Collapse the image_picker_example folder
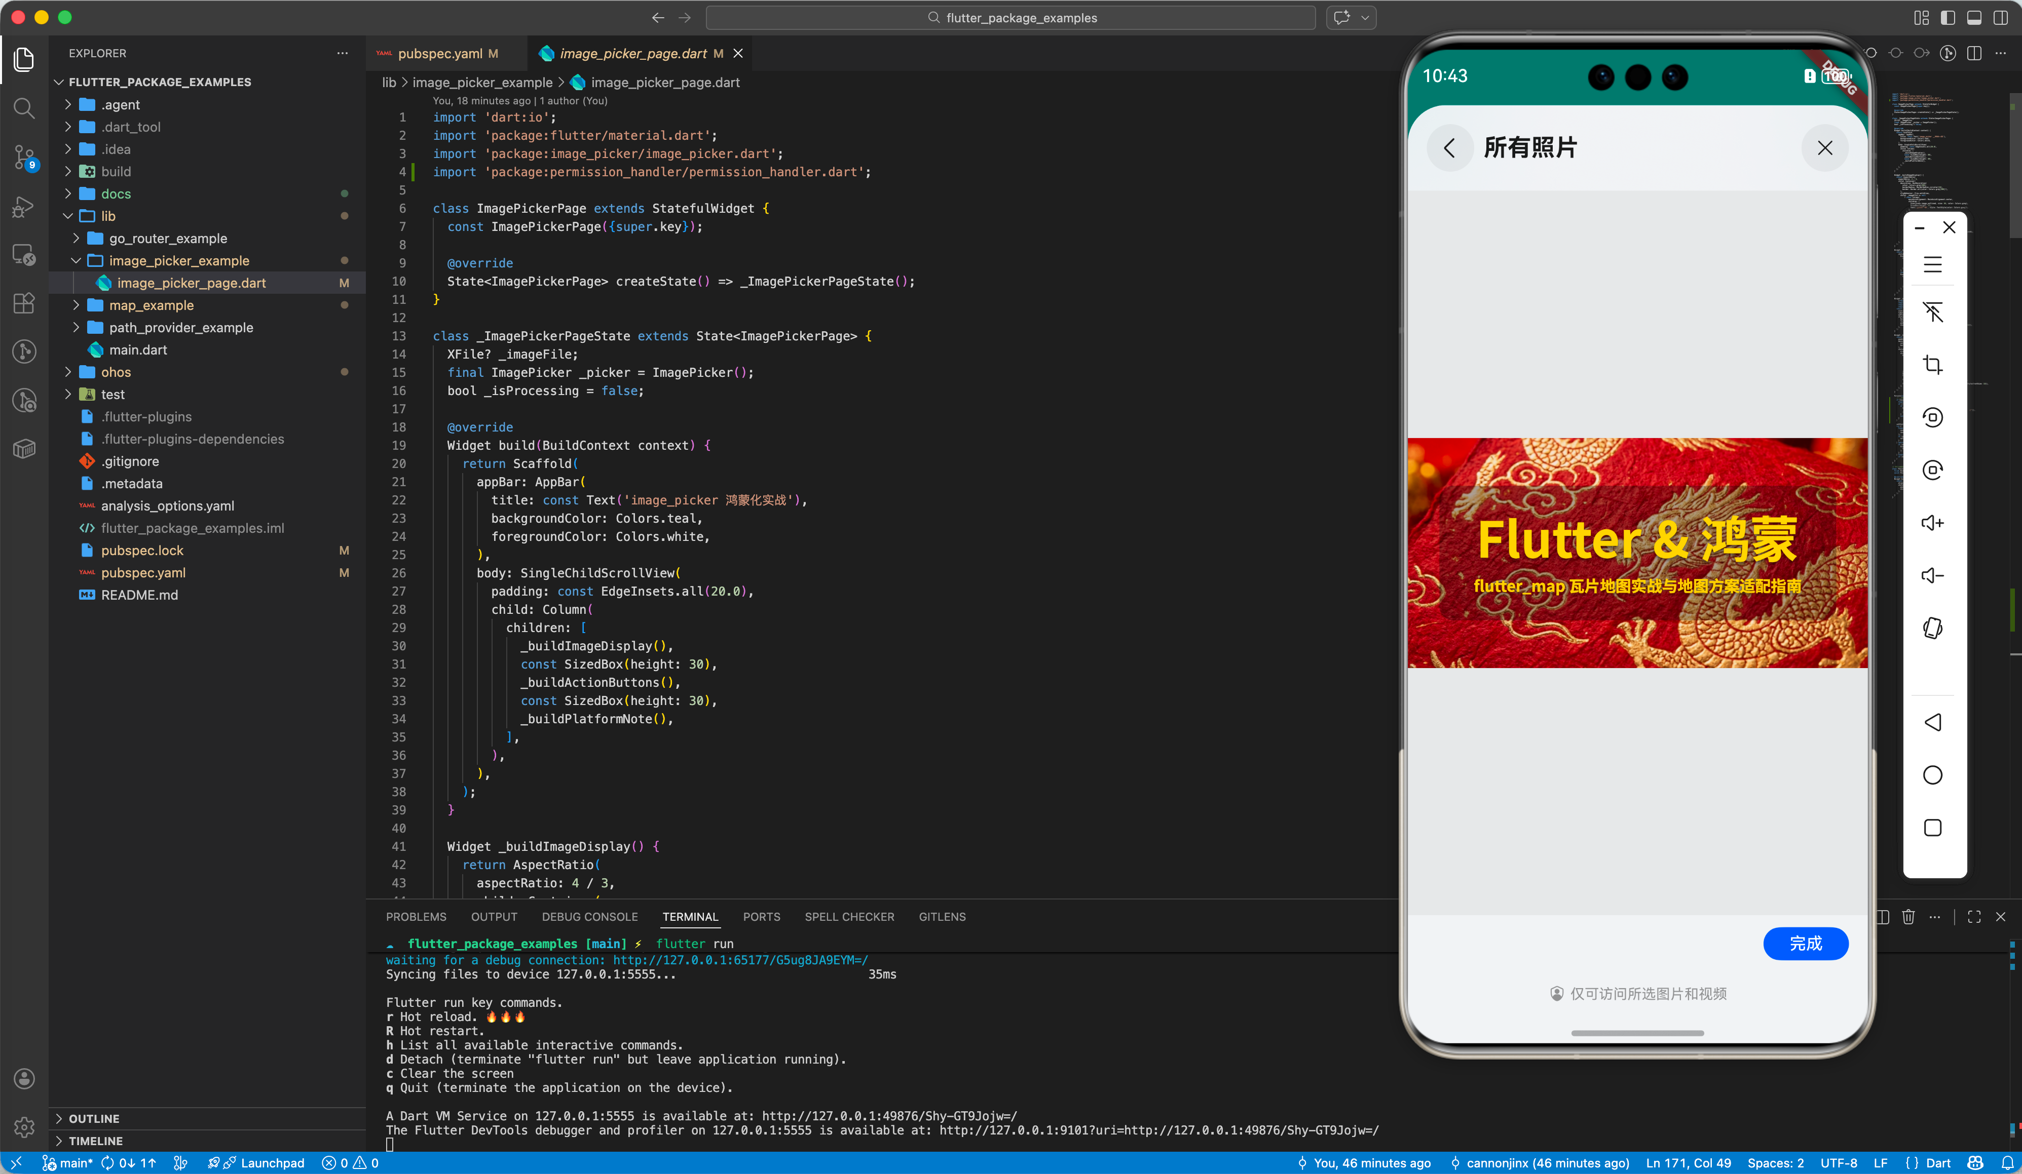The width and height of the screenshot is (2022, 1174). coord(179,261)
